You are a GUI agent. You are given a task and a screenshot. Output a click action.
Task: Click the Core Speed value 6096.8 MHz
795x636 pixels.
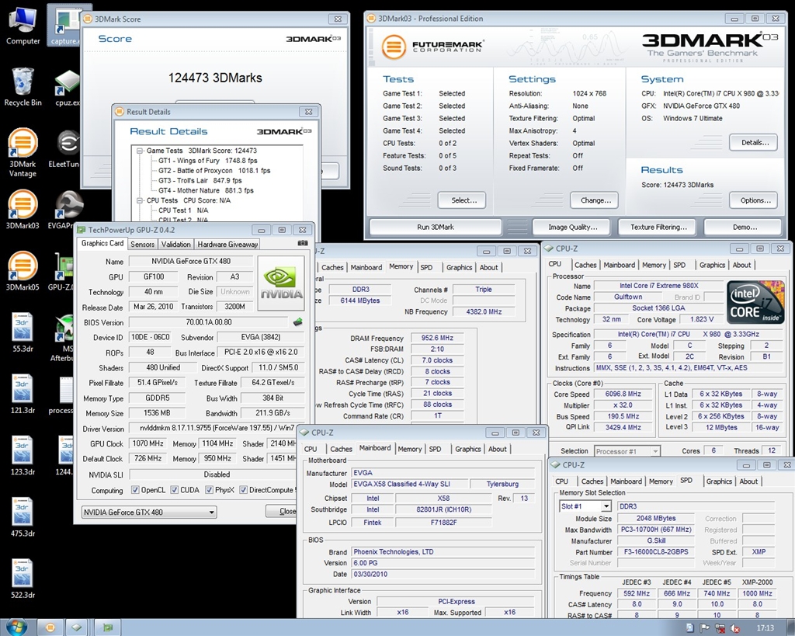(623, 394)
